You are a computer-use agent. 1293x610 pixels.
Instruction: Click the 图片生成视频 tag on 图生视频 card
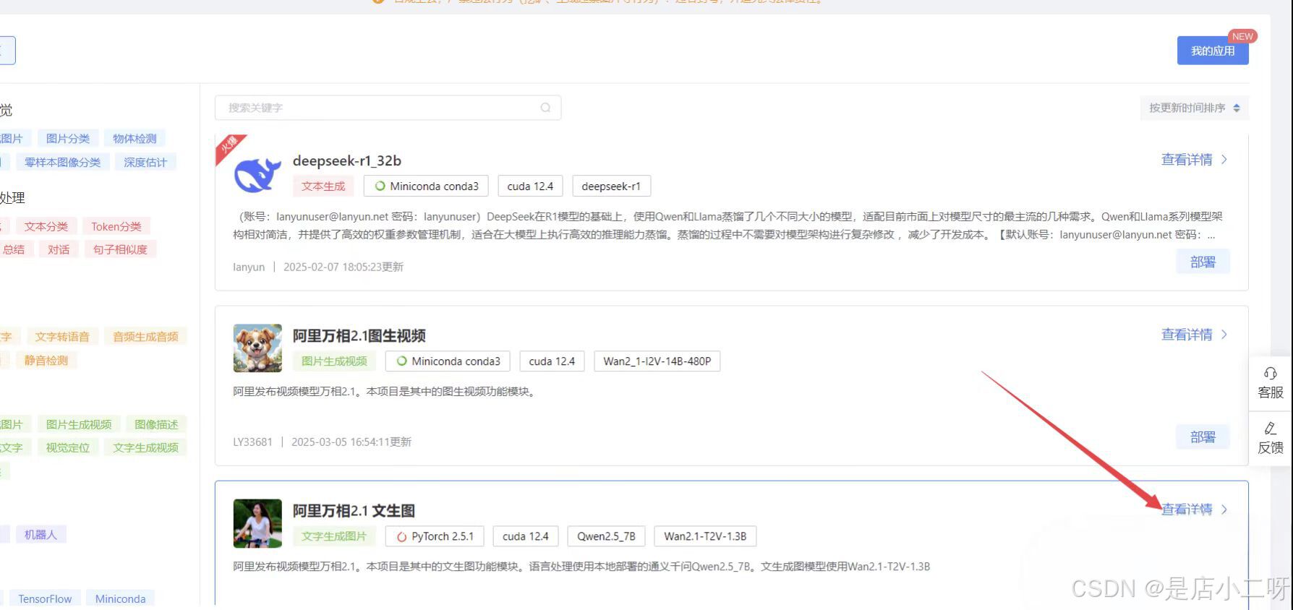coord(334,361)
